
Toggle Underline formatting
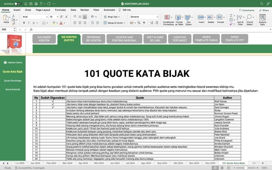click(34, 23)
